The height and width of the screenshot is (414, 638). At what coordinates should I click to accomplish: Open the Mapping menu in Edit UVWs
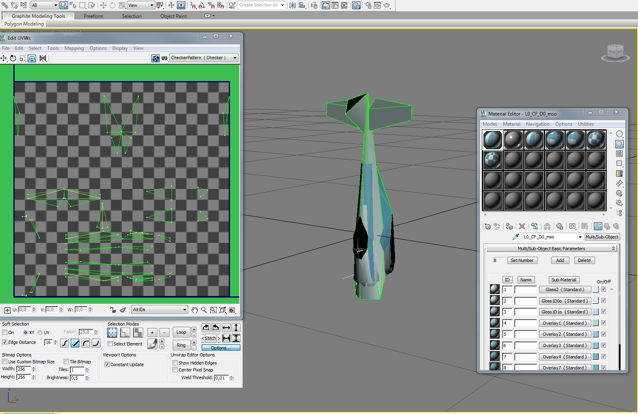(x=74, y=48)
